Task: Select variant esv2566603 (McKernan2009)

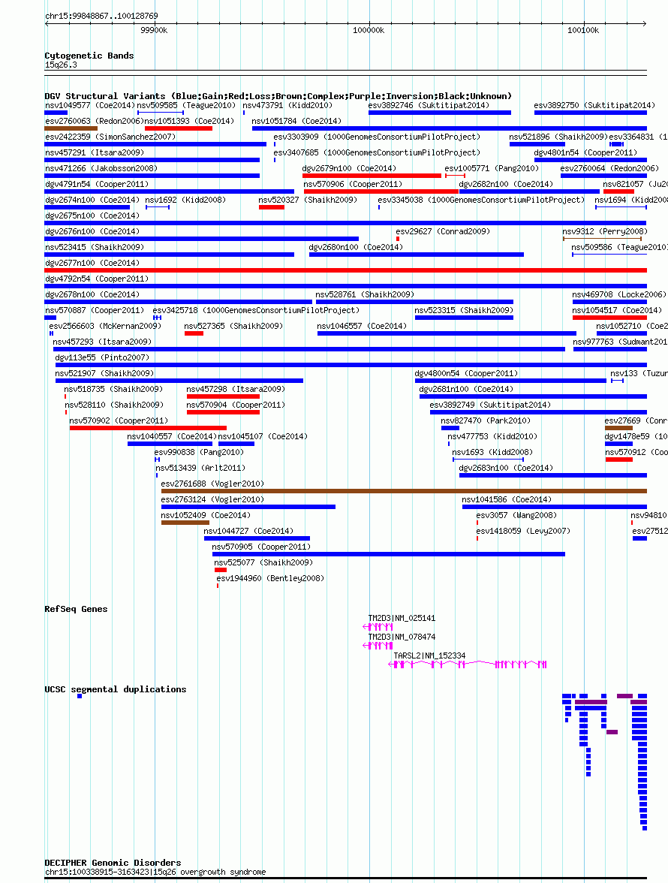Action: point(51,333)
